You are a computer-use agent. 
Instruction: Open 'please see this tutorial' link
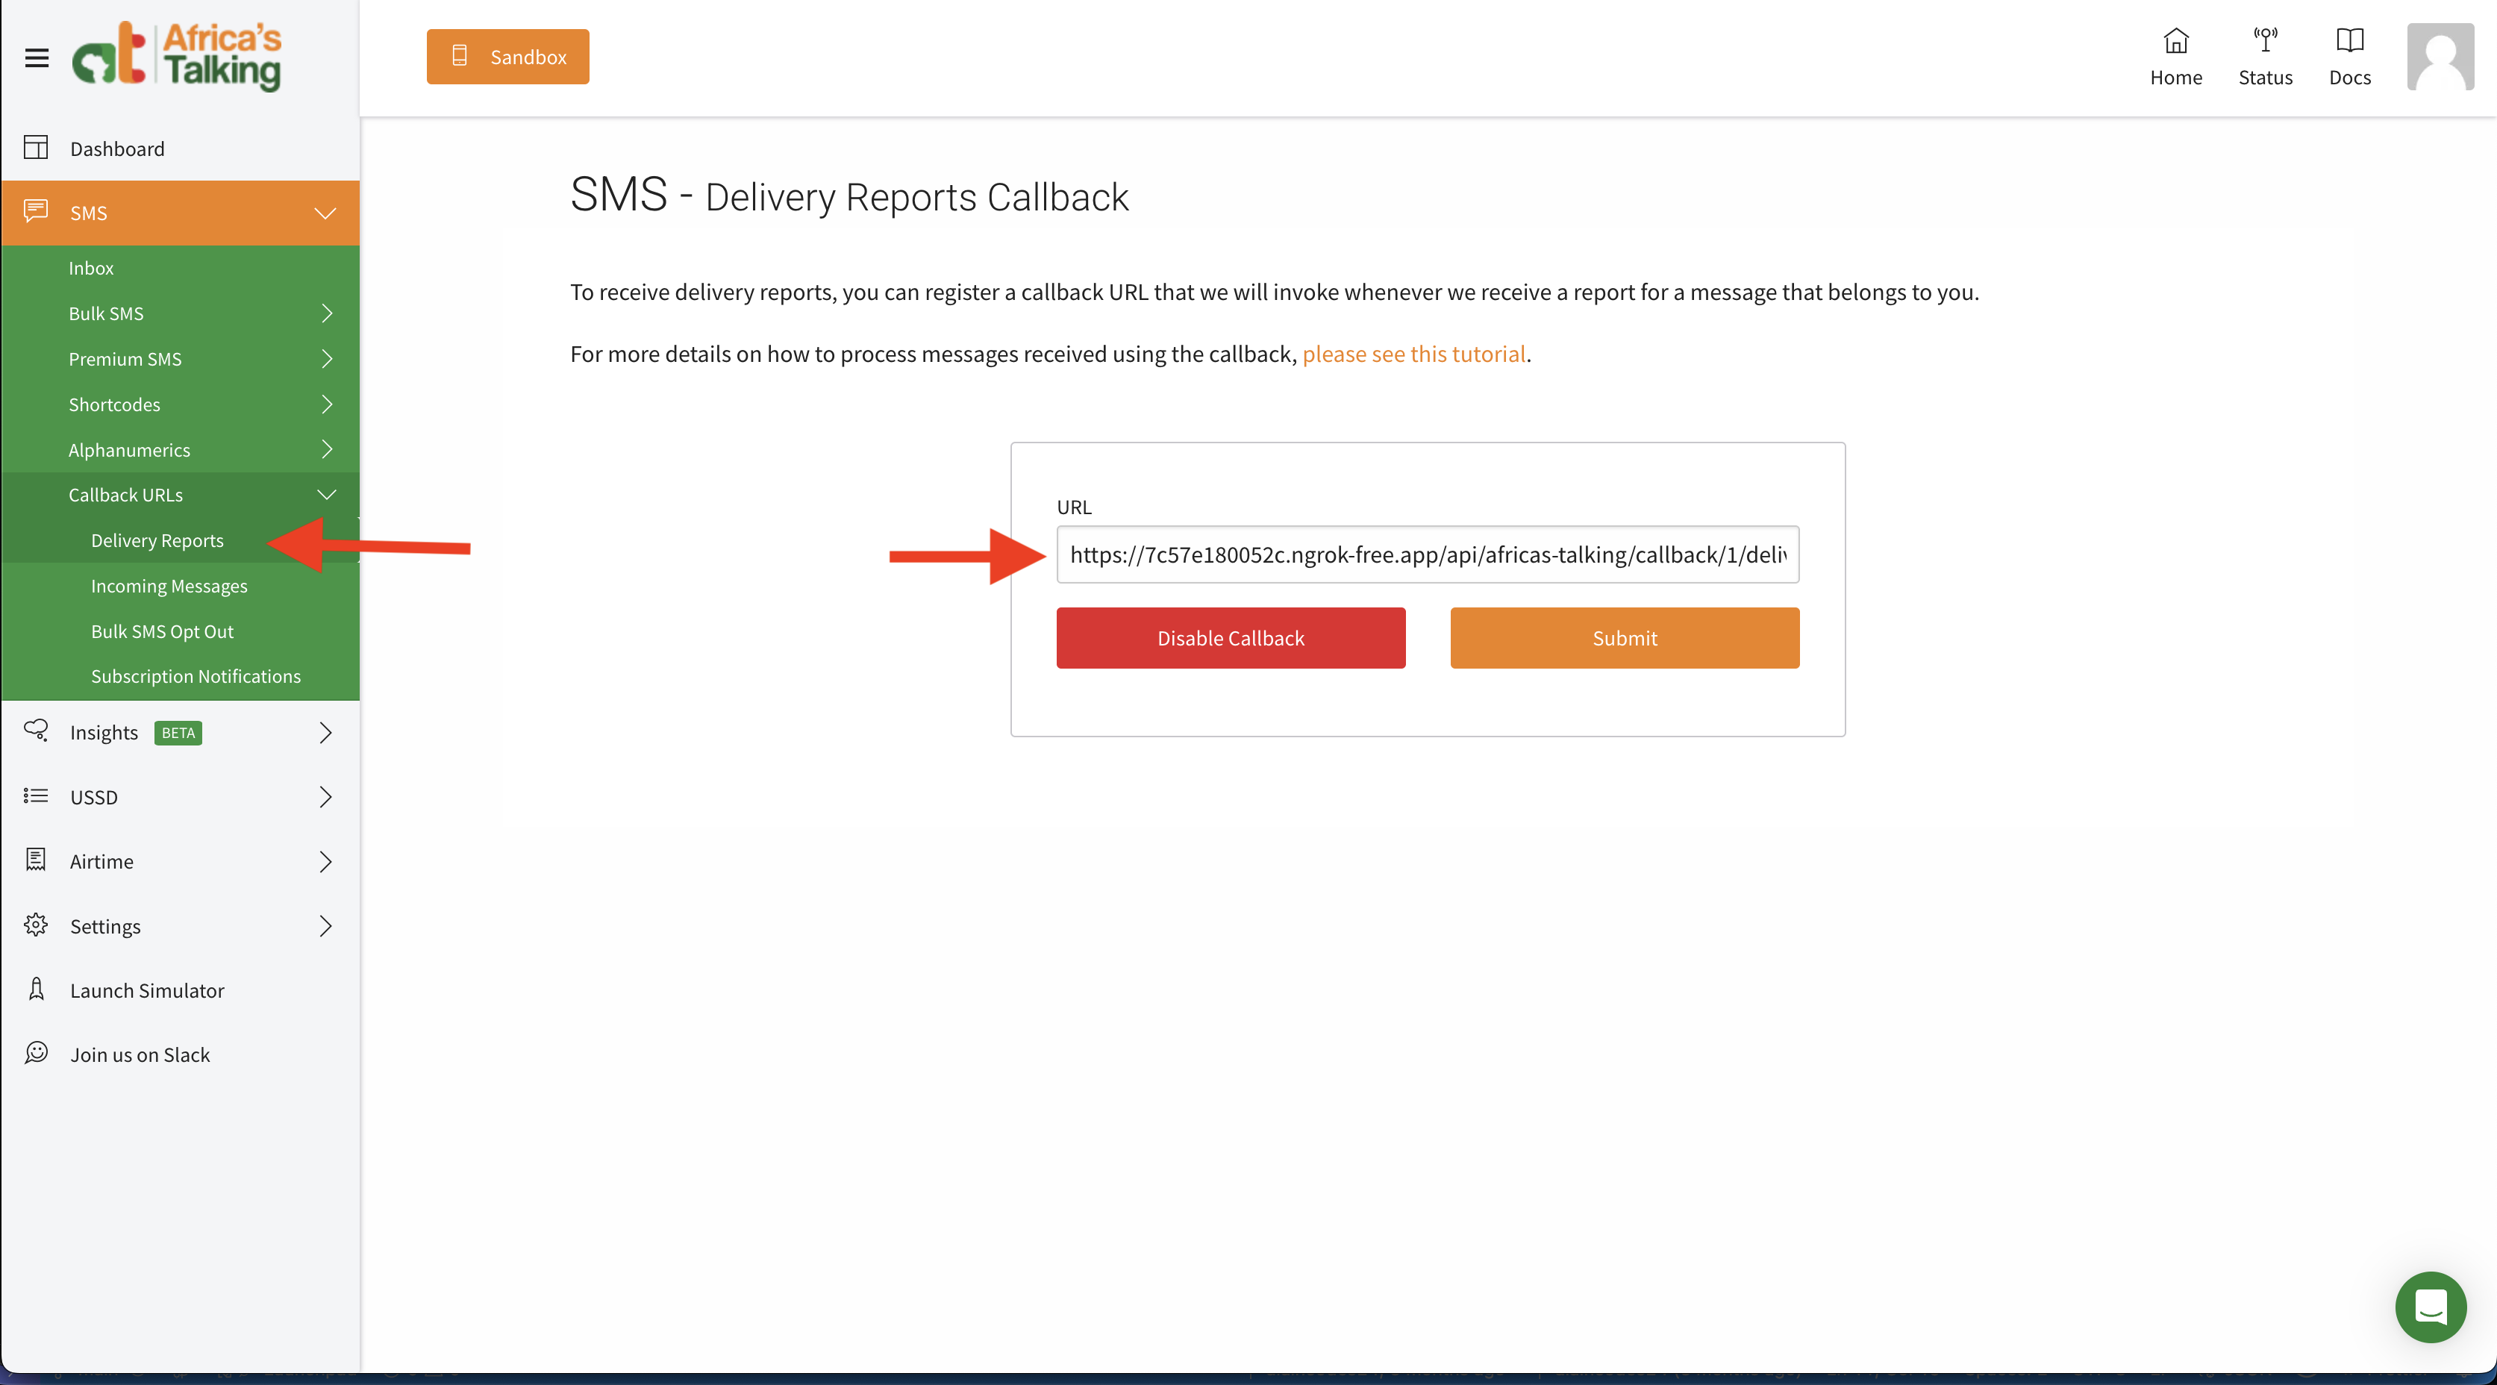tap(1414, 354)
